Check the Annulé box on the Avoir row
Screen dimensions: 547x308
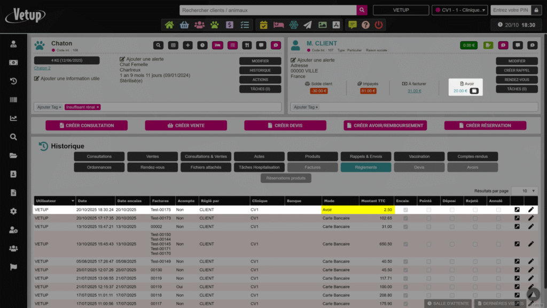click(498, 210)
